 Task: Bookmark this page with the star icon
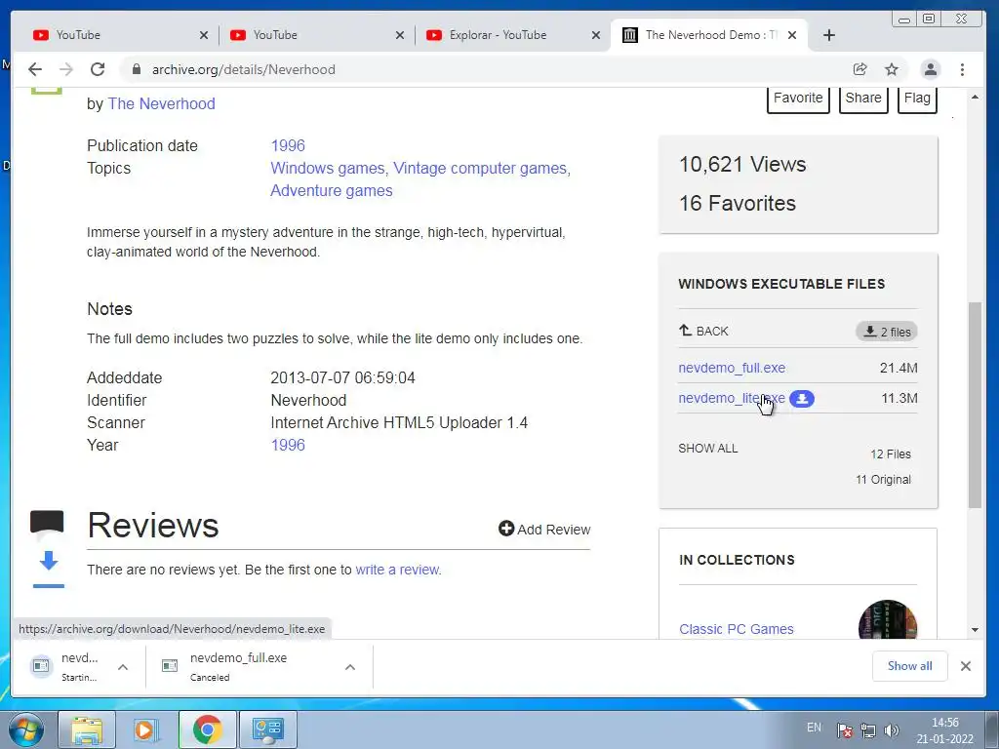(892, 69)
